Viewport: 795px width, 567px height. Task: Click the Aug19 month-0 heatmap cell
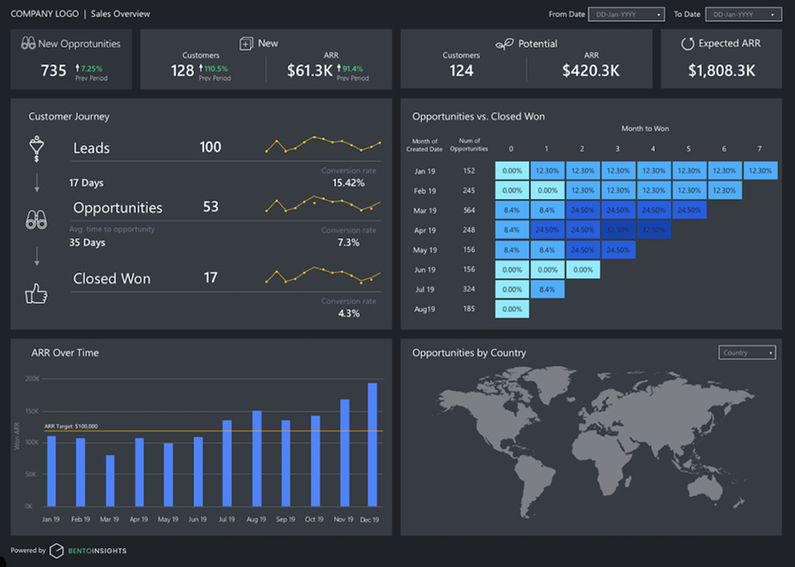tap(512, 309)
